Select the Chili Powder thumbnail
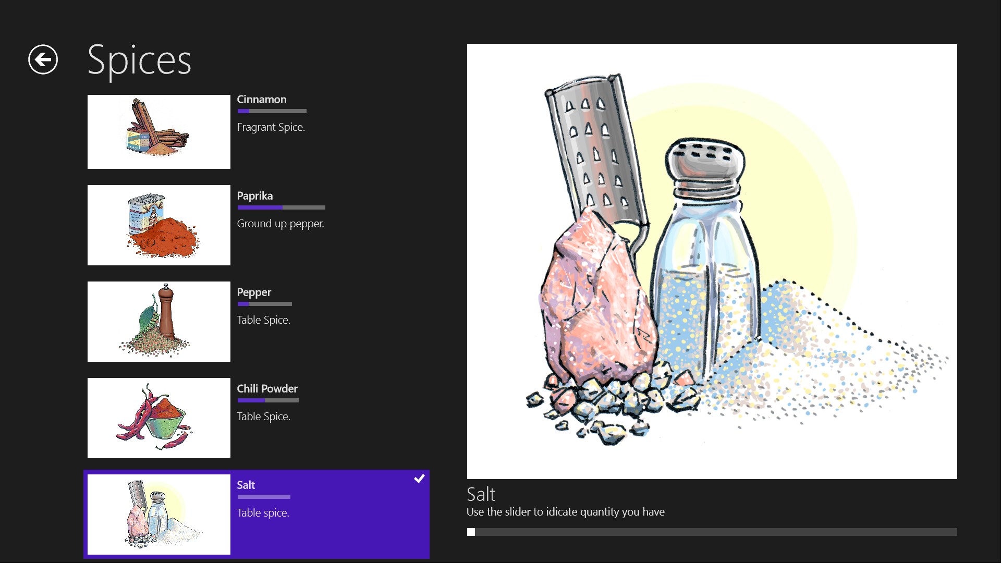This screenshot has height=563, width=1001. [x=158, y=418]
